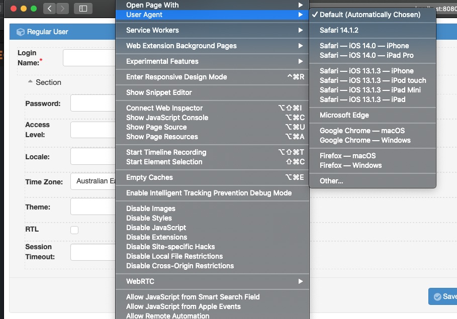Choose Disable Cross-Origin Restrictions
The height and width of the screenshot is (319, 457).
(212, 266)
